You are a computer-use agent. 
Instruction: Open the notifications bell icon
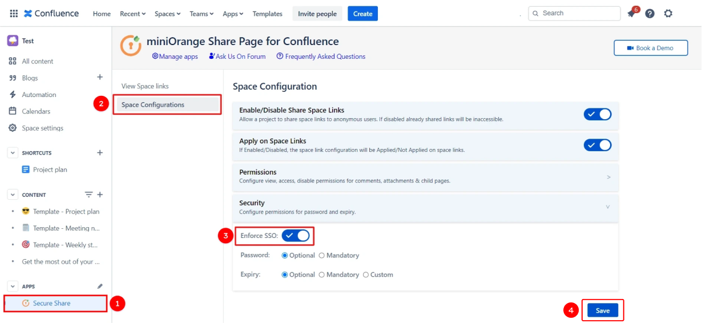631,14
